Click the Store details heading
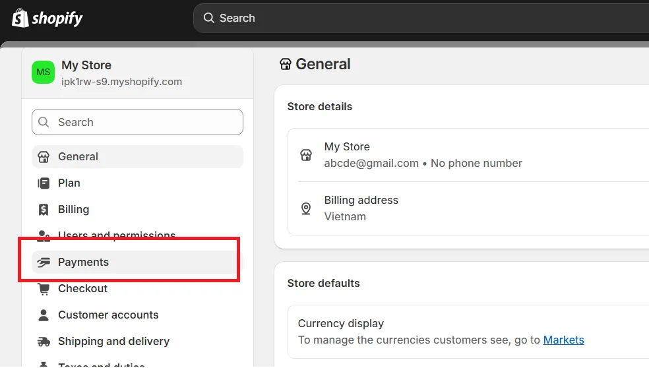Image resolution: width=649 pixels, height=368 pixels. click(319, 106)
